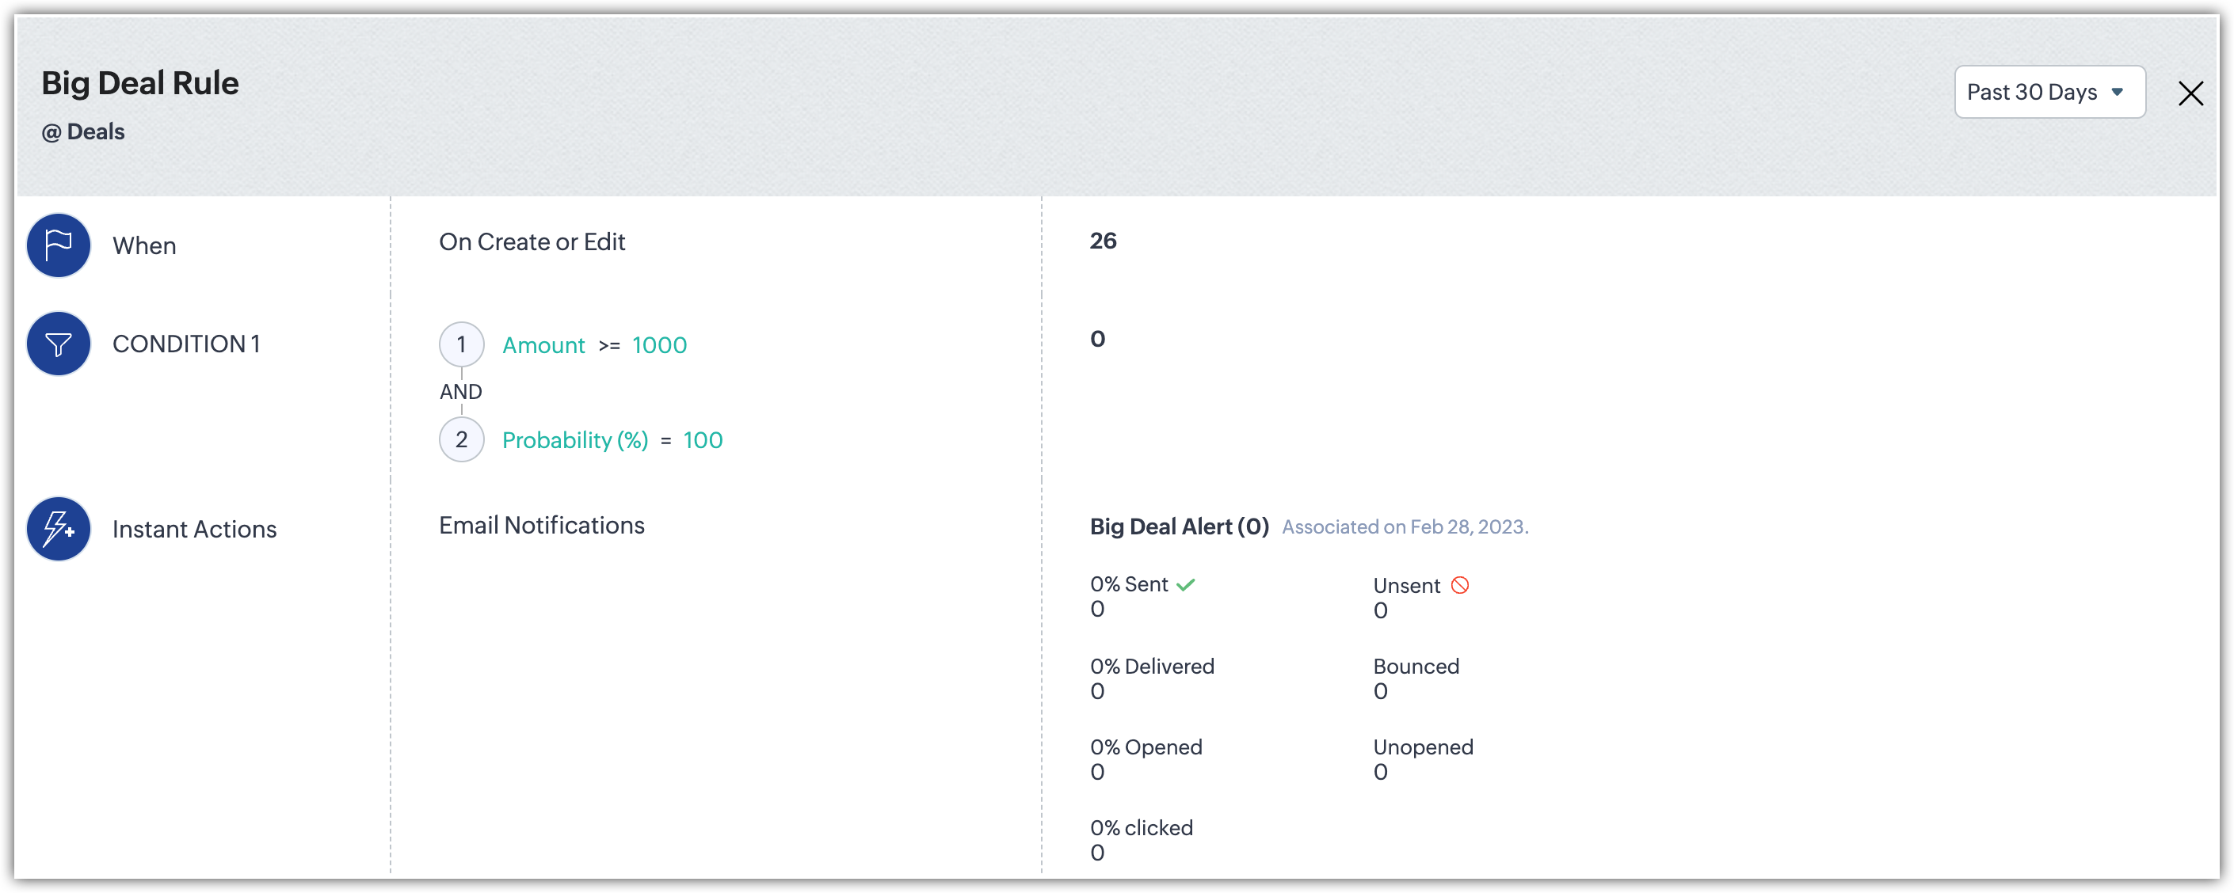Screen dimensions: 2234x893
Task: Click the @ Deals module label
Action: pos(83,131)
